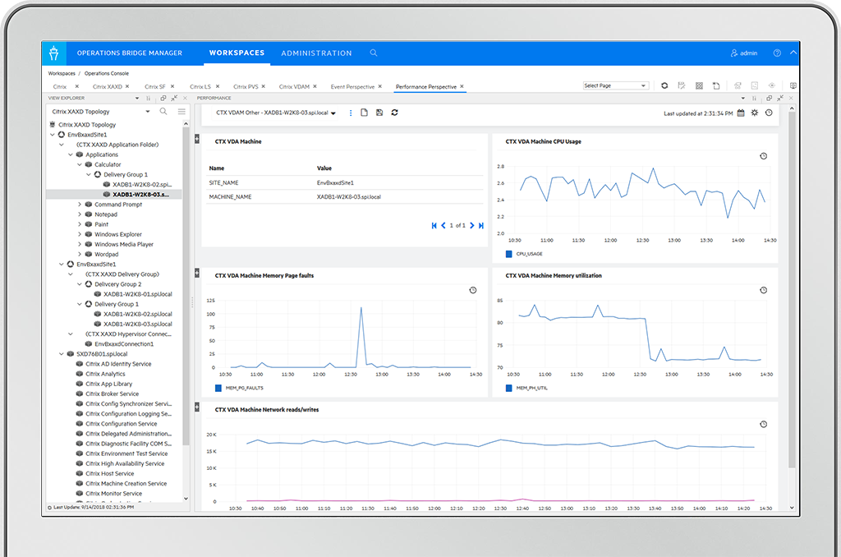Select the Wordpad tree item
This screenshot has height=557, width=841.
point(106,255)
